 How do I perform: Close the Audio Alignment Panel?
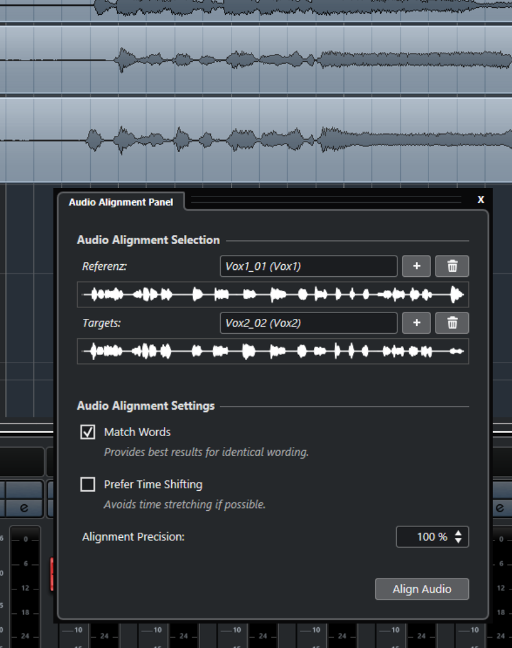click(x=480, y=200)
